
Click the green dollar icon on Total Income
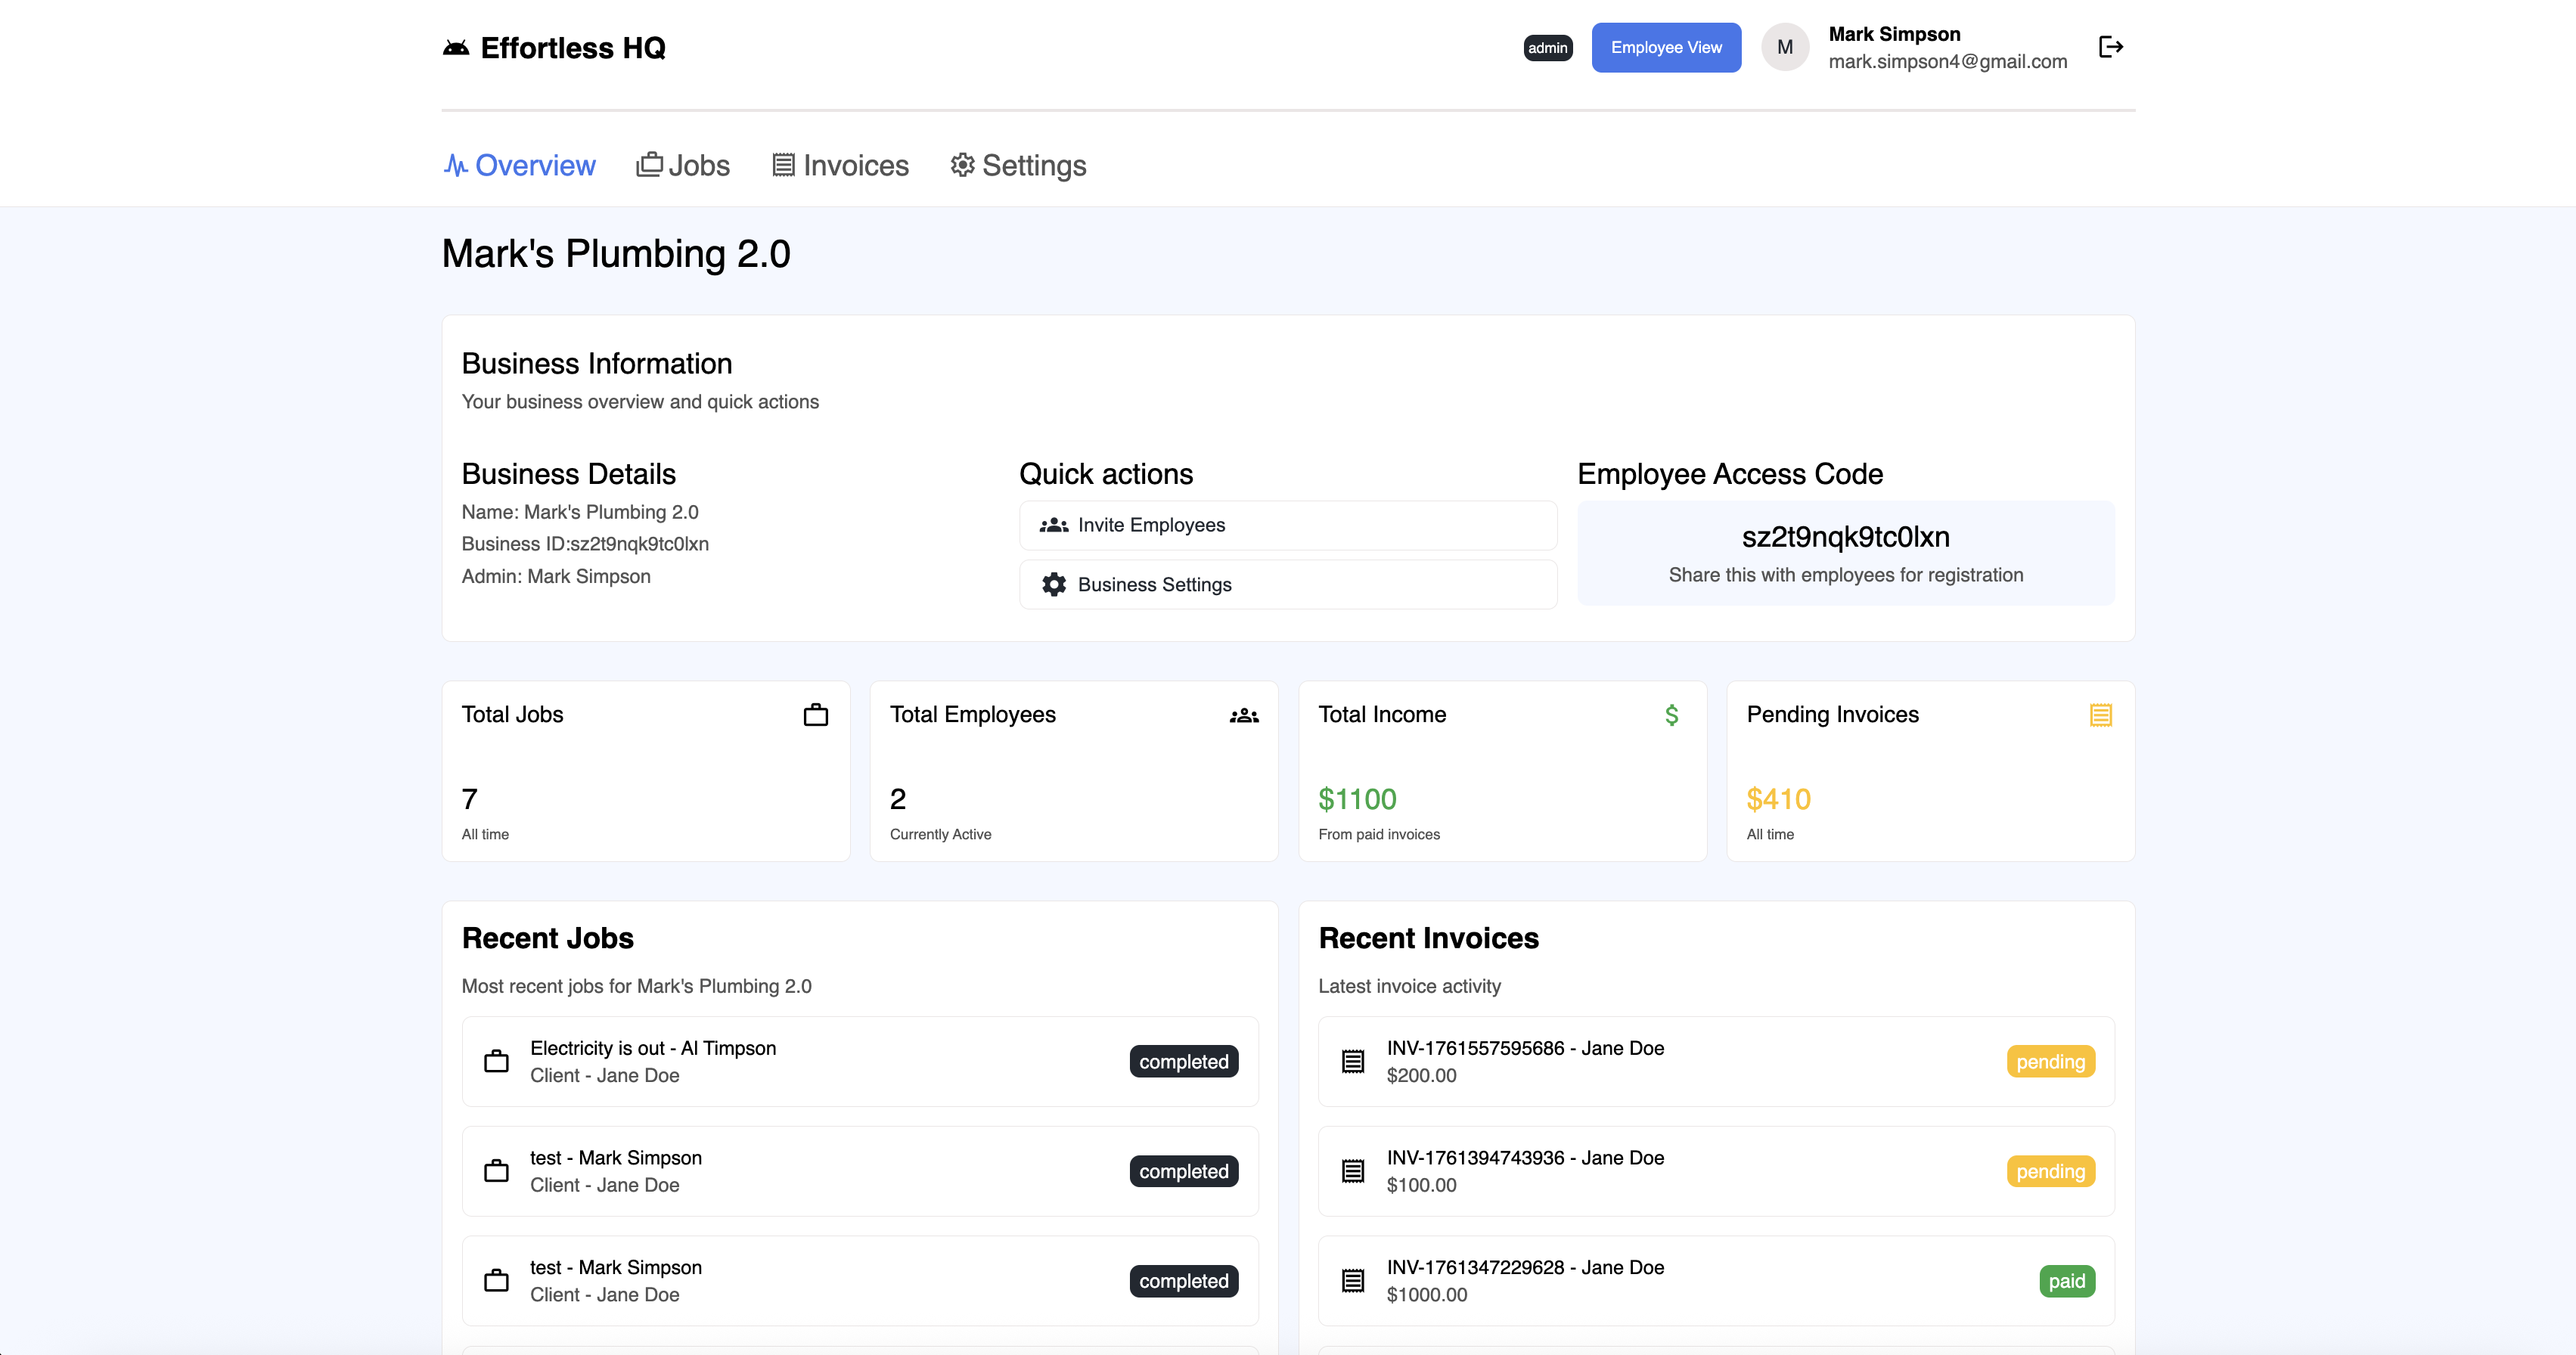pyautogui.click(x=1671, y=715)
